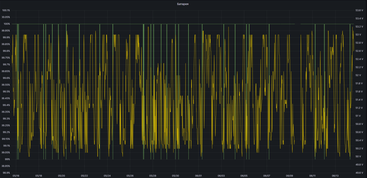
Task: Click the 53.6 V right axis label
Action: click(x=359, y=10)
